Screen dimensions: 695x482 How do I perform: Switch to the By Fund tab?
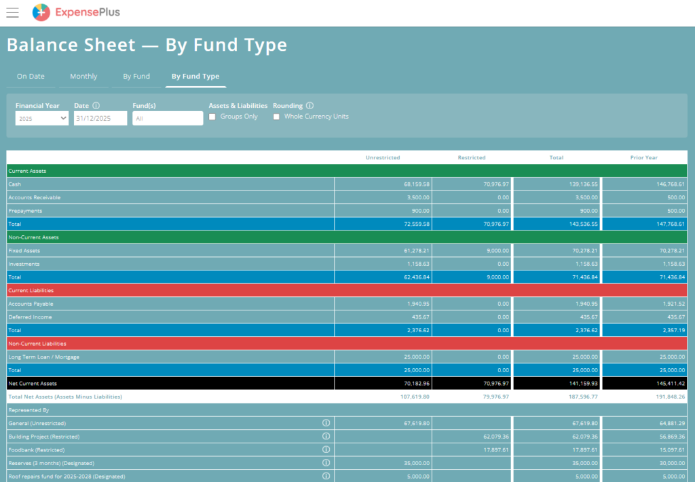(136, 77)
